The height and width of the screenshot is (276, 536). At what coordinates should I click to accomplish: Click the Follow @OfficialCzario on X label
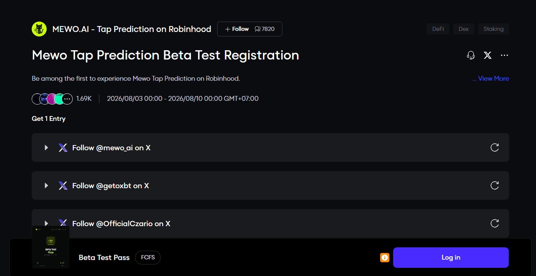(x=121, y=224)
